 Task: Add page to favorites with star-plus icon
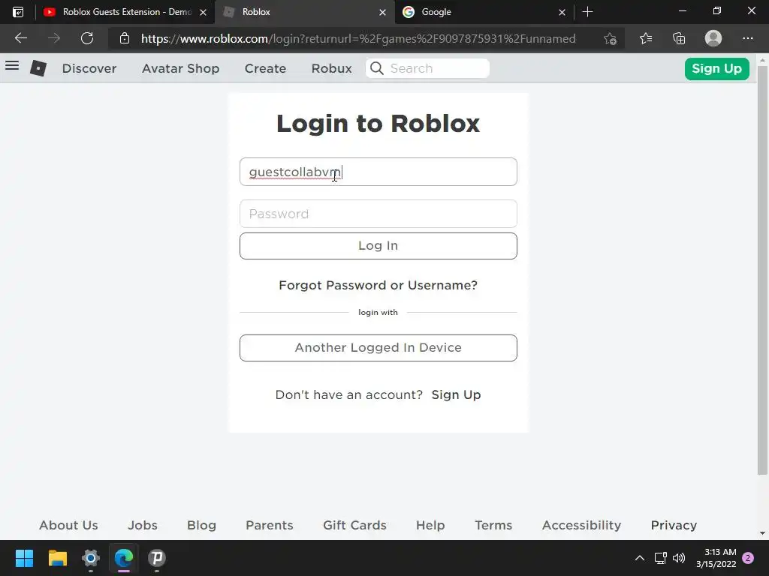610,38
